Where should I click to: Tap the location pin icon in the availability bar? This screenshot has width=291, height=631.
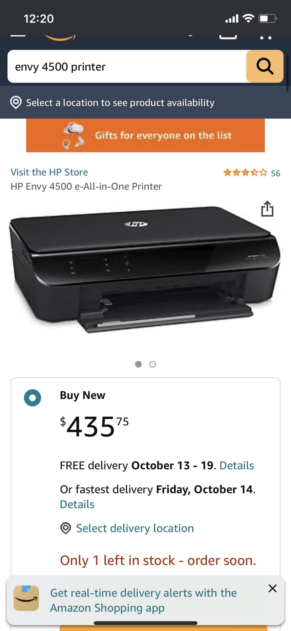16,103
